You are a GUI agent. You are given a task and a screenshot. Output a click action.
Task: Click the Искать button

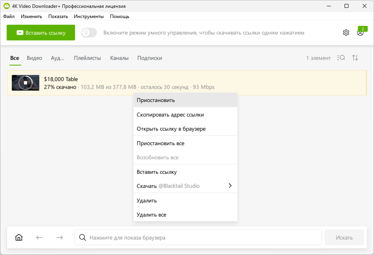coord(344,237)
